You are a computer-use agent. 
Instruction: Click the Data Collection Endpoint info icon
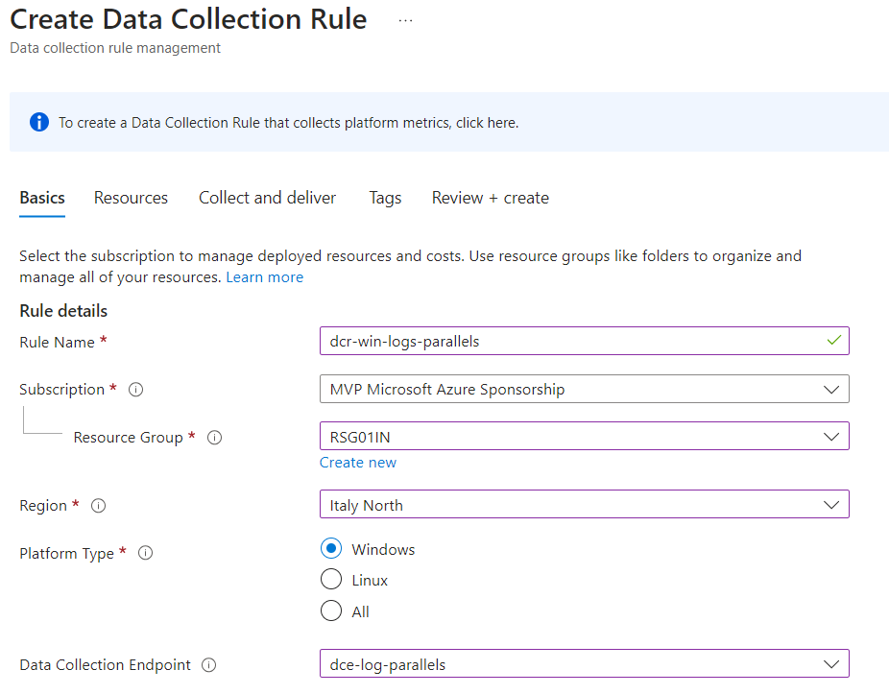point(208,665)
